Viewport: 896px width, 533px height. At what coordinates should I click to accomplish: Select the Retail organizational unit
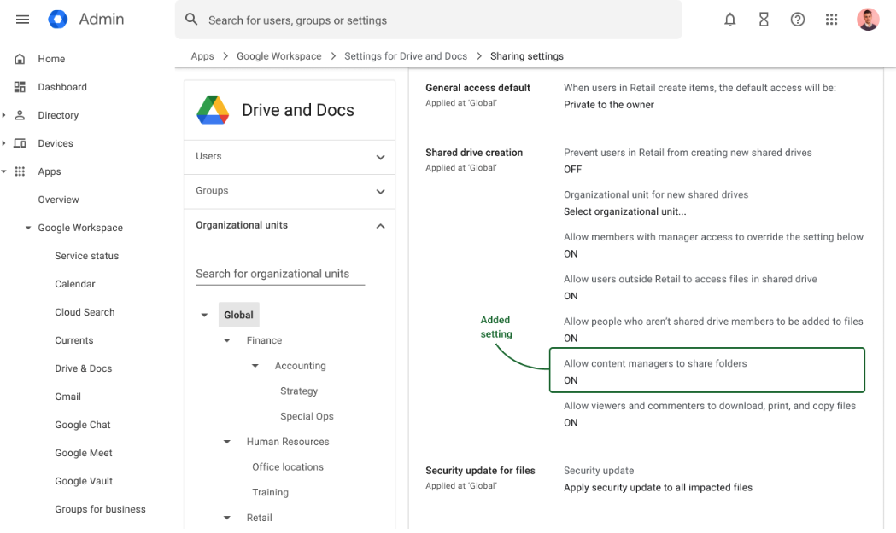[x=260, y=518]
